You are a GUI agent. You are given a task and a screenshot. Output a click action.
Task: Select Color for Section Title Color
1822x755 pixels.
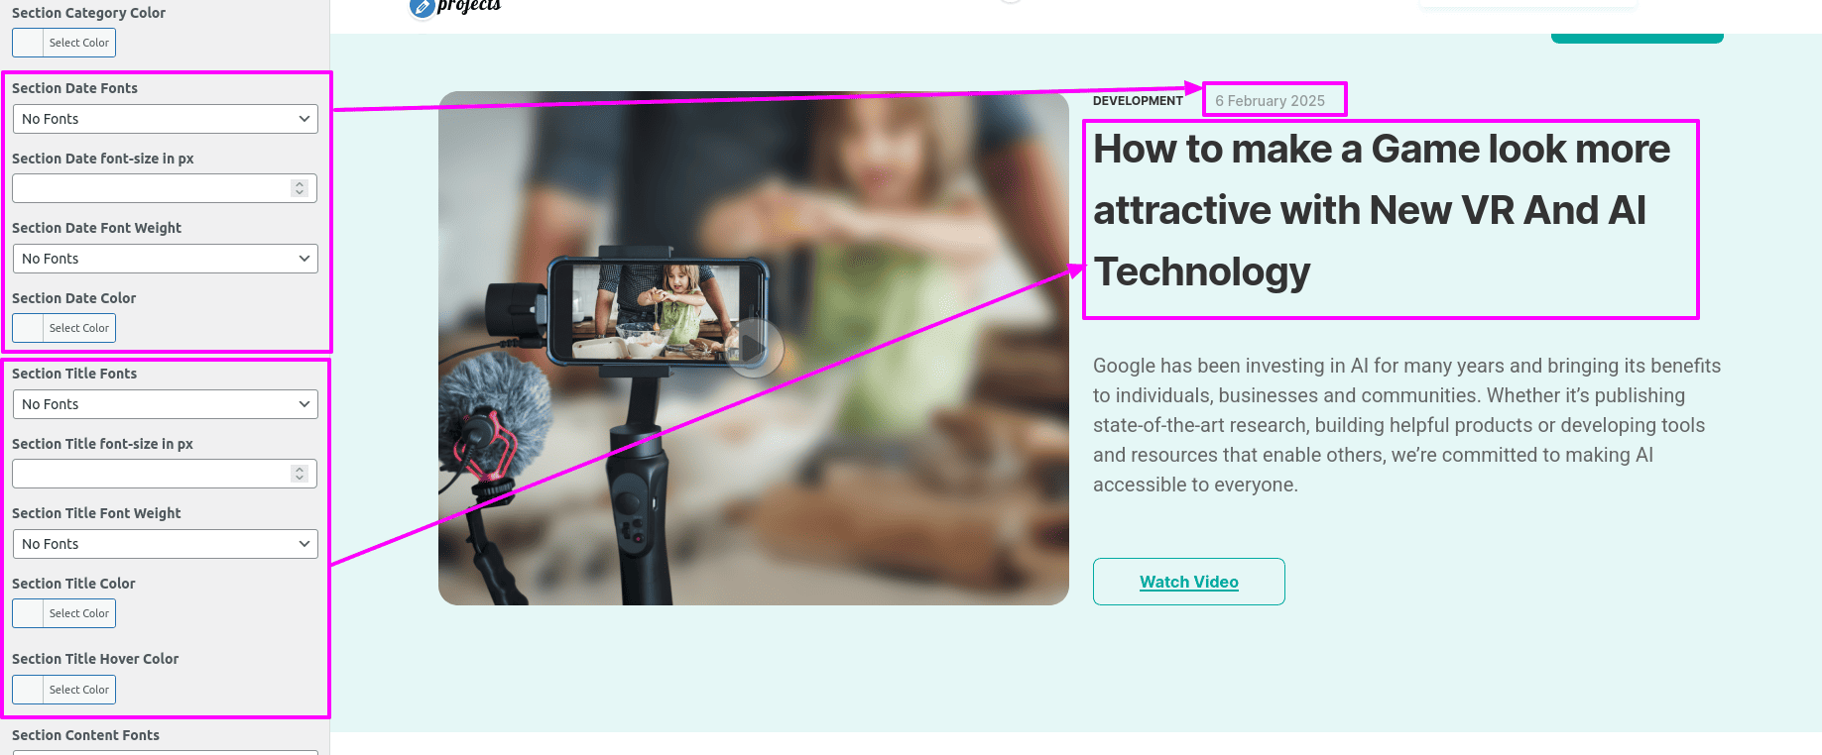(63, 613)
